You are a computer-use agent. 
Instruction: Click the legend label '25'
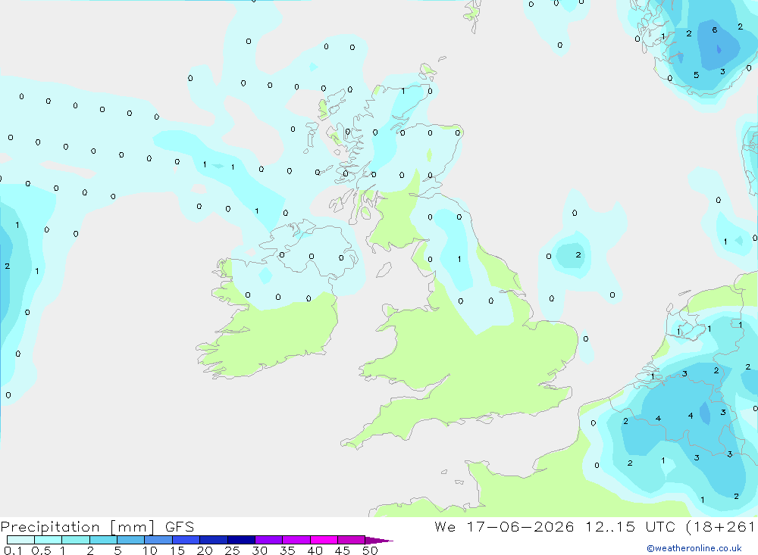(x=232, y=550)
